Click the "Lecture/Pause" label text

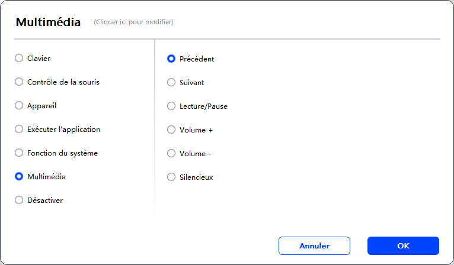pos(203,106)
